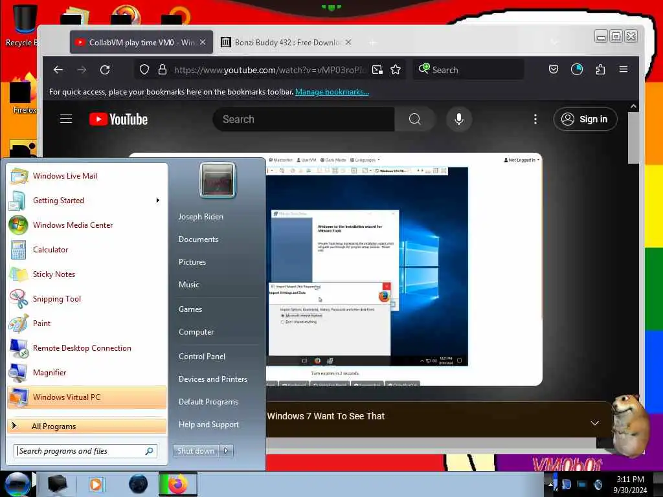663x497 pixels.
Task: Reload the YouTube page
Action: 105,70
